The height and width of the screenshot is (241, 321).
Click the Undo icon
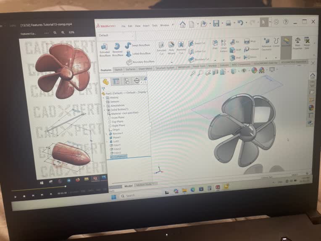[x=241, y=23]
